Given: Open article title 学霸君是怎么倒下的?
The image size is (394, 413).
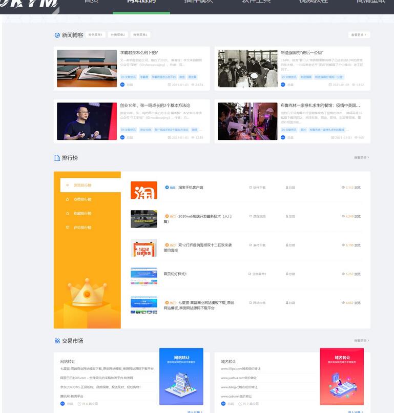Looking at the screenshot, I should (139, 53).
